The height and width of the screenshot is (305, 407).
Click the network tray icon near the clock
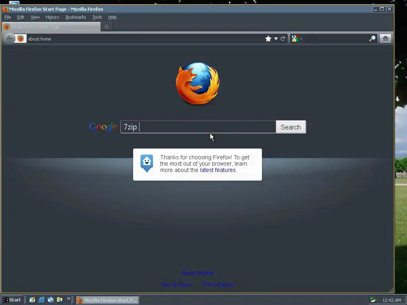pos(373,300)
